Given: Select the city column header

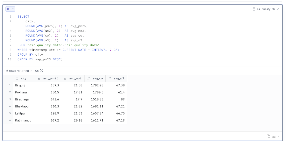Looking at the screenshot, I should point(24,78).
